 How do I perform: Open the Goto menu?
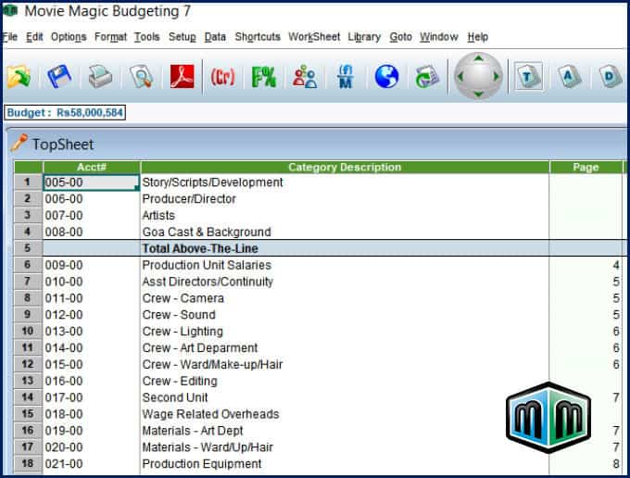tap(400, 37)
